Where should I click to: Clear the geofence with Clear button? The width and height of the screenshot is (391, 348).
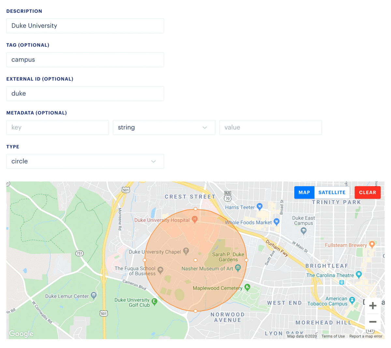click(368, 192)
